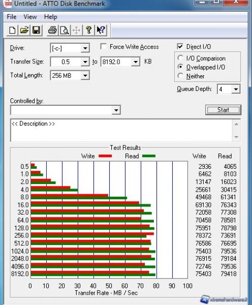Click the yellow question mark About icon

tap(89, 30)
